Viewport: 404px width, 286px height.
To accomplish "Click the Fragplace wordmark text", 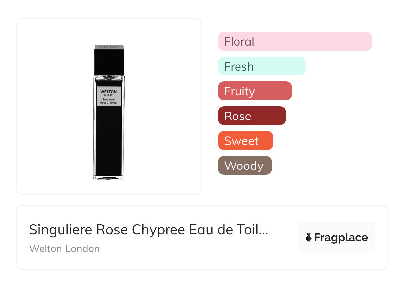I will [x=341, y=237].
